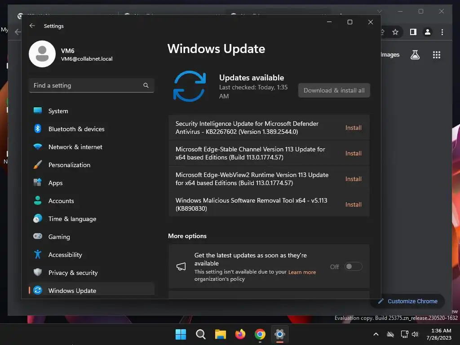Install Security Intelligence Update for Defender

point(353,128)
